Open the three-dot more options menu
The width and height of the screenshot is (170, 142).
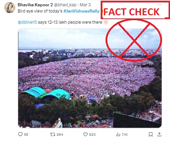coord(159,5)
